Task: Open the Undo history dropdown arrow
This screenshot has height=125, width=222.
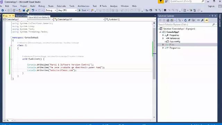Action: pos(36,10)
